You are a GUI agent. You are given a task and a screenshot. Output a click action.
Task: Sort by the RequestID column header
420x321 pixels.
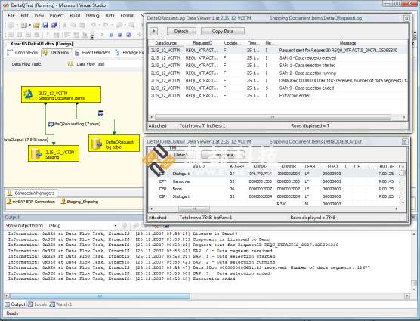pyautogui.click(x=202, y=43)
